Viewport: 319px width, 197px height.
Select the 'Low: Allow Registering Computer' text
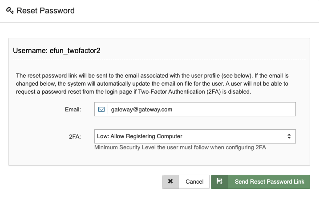tap(140, 136)
